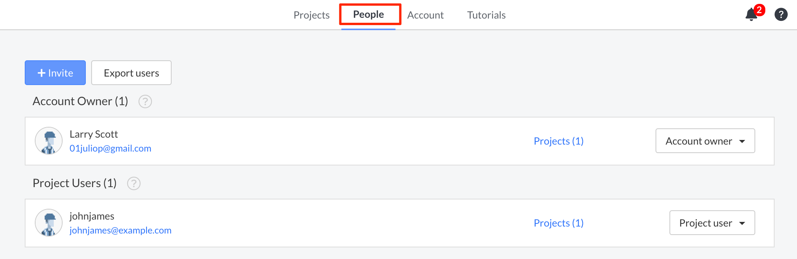This screenshot has width=797, height=259.
Task: Open Larry Scott's Projects (1) link
Action: [559, 141]
